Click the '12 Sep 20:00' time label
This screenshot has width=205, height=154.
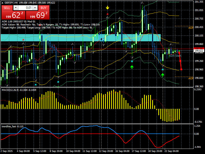point(106,151)
